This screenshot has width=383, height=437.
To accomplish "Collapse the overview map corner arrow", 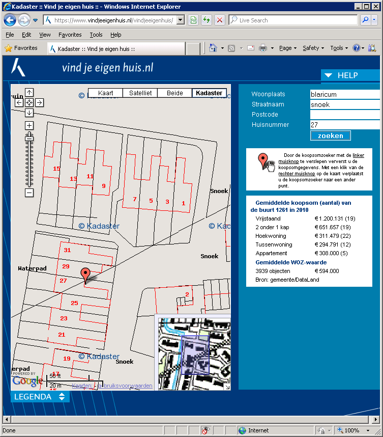I will tap(227, 387).
